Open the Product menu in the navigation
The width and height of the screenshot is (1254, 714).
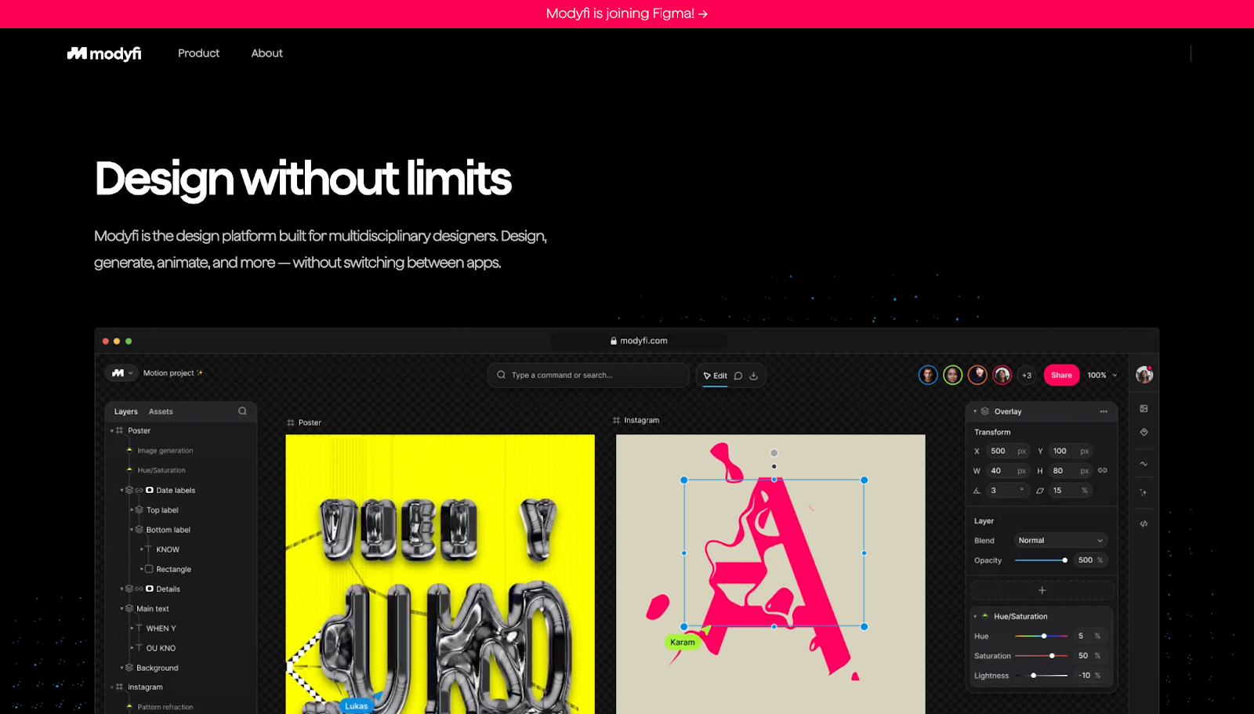[x=198, y=53]
